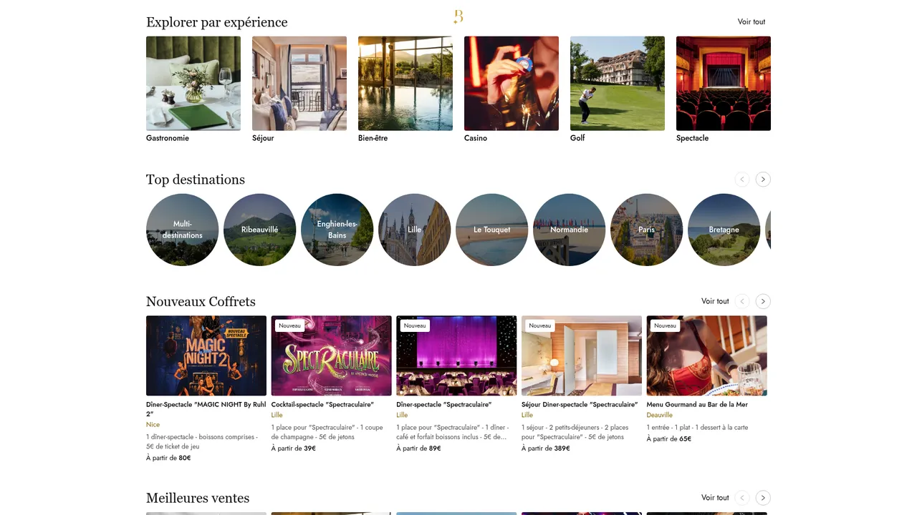This screenshot has width=917, height=515.
Task: Pick the Lille destination circle
Action: (x=415, y=230)
